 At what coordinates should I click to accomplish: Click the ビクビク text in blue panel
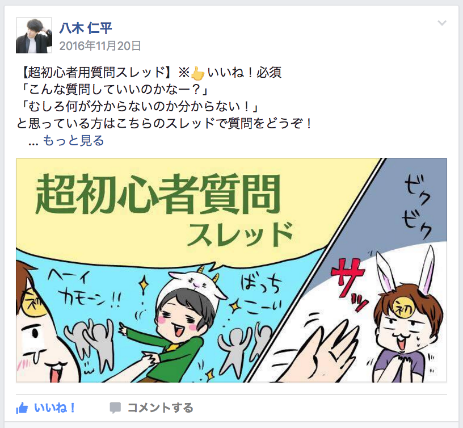(416, 207)
